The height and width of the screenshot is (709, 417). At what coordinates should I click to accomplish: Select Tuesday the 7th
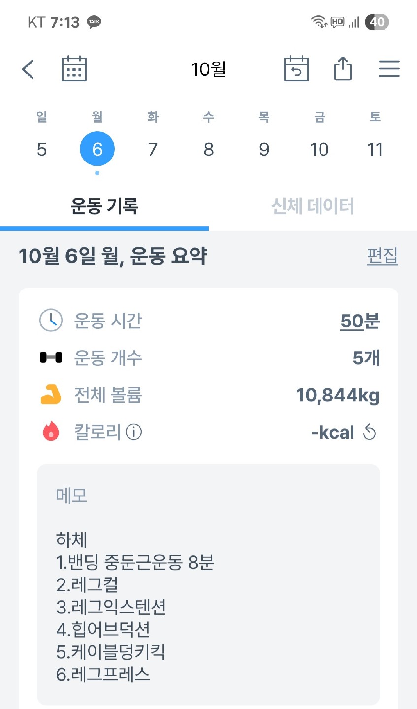[x=153, y=149]
